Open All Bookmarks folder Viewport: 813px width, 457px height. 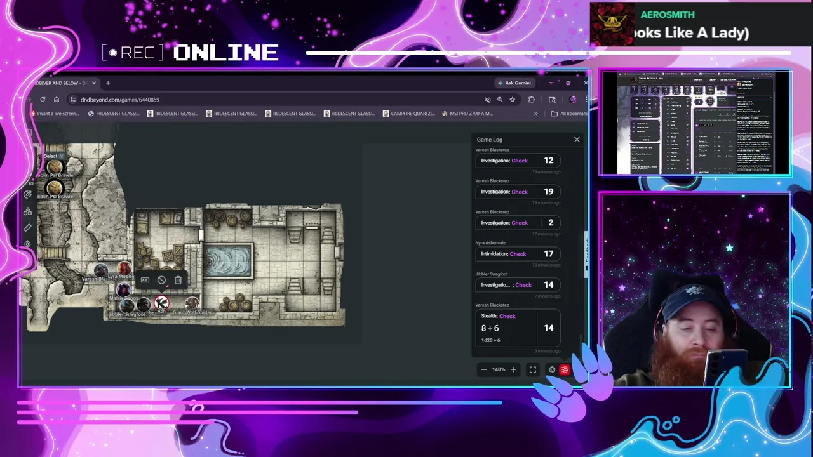(x=569, y=114)
